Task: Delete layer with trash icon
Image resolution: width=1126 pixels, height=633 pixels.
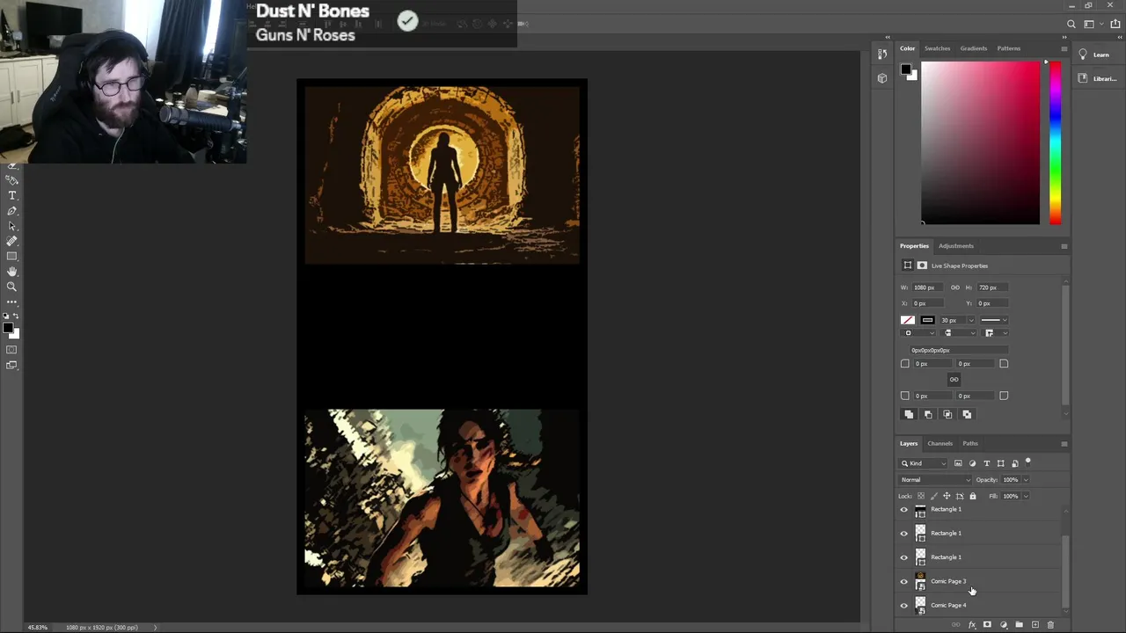Action: [1050, 625]
